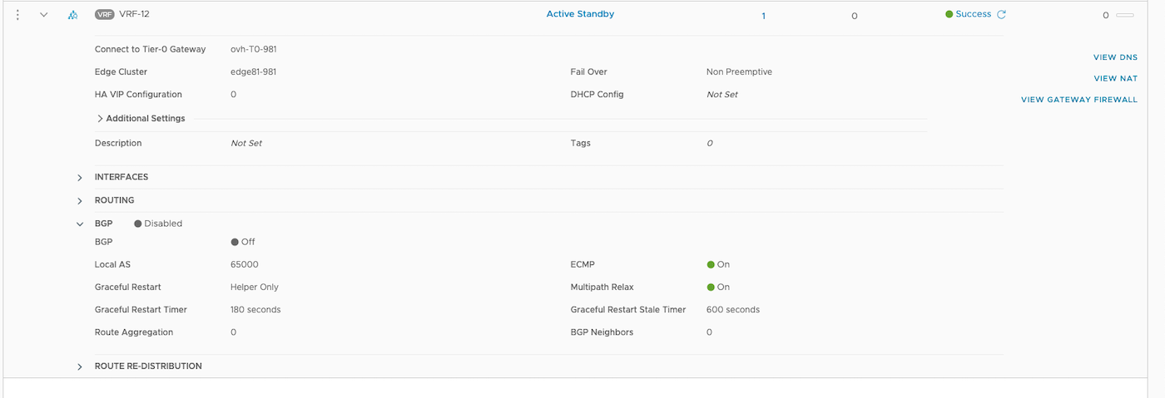Click the Active Standby HA mode link

(580, 14)
